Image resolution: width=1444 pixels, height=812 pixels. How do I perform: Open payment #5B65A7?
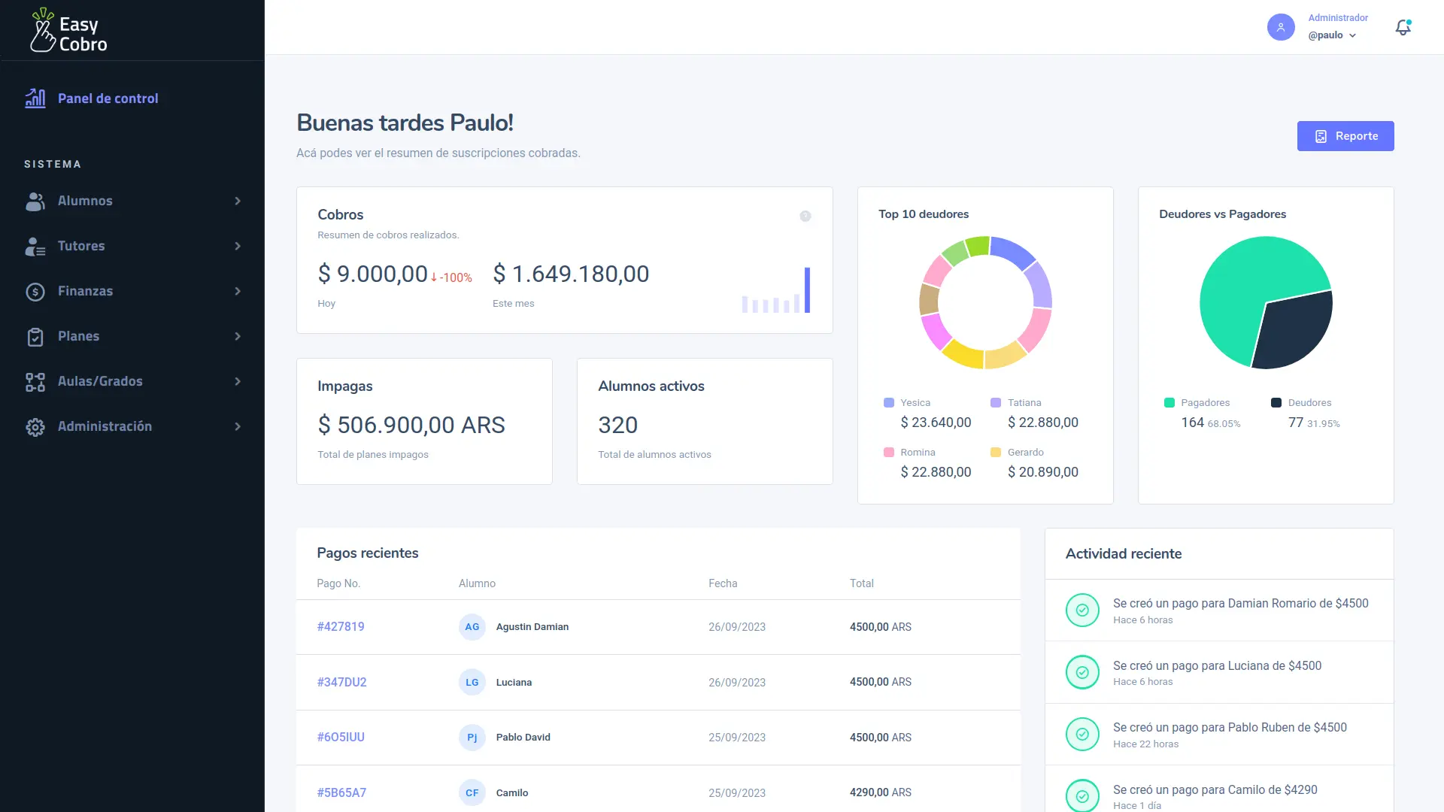(341, 793)
